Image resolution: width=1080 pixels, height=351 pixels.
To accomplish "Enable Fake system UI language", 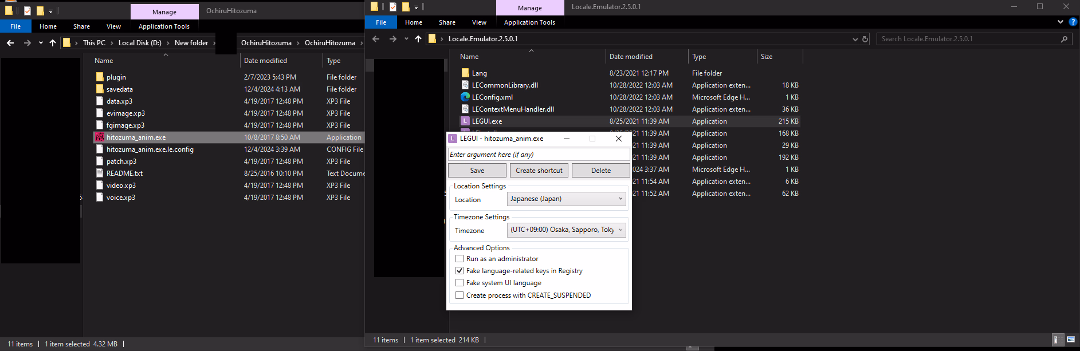I will [460, 283].
